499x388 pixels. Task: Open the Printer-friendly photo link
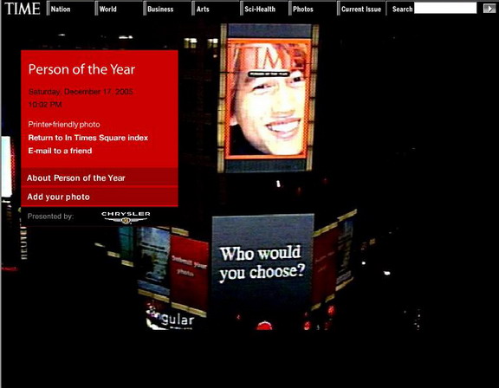pos(64,125)
